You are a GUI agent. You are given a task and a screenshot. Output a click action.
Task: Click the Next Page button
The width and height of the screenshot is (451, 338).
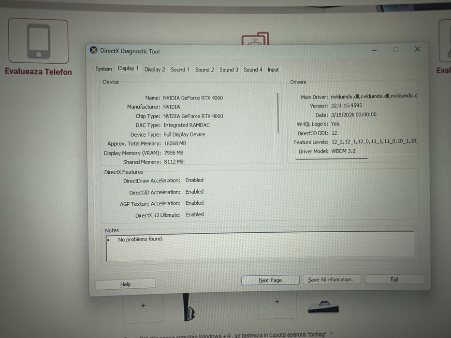click(x=270, y=280)
